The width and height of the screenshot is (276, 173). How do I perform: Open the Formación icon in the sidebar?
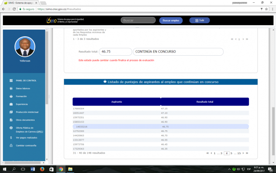coord(11,96)
